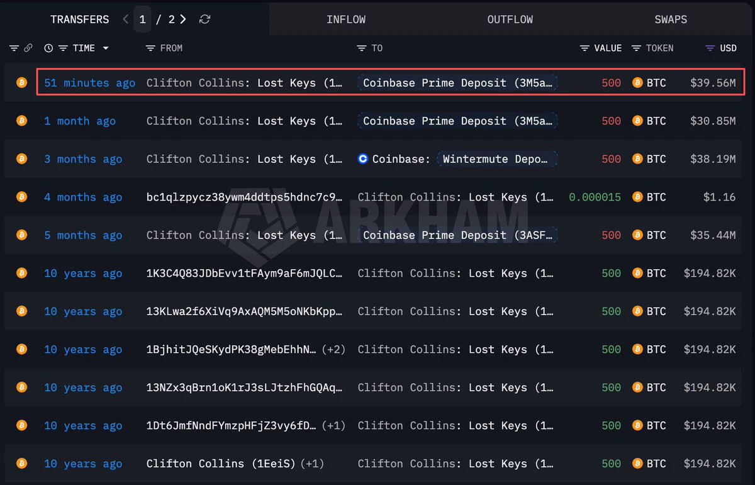The height and width of the screenshot is (485, 755).
Task: Click Bitcoin icon on 51 minutes ago row
Action: (x=22, y=82)
